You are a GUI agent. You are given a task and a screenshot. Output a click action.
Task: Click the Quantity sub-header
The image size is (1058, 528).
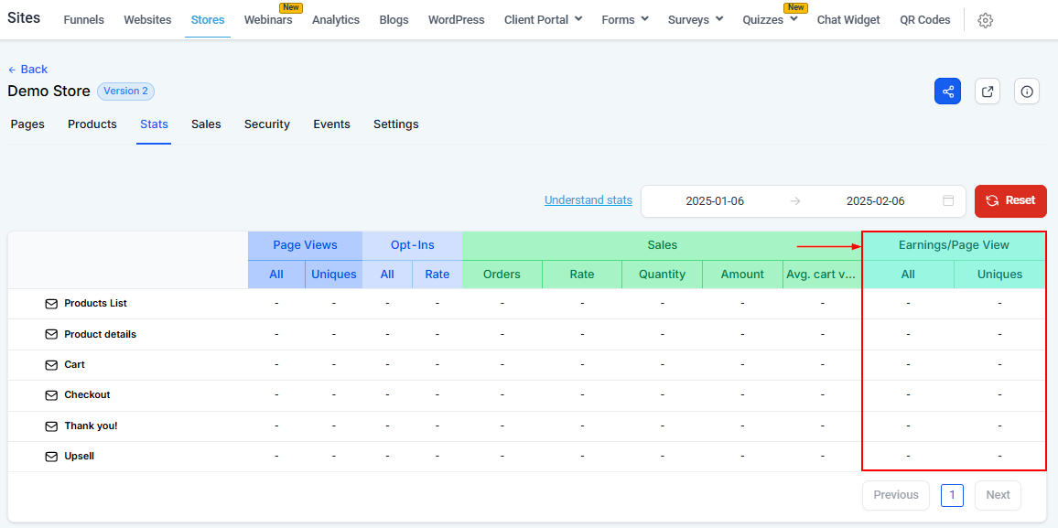(662, 275)
